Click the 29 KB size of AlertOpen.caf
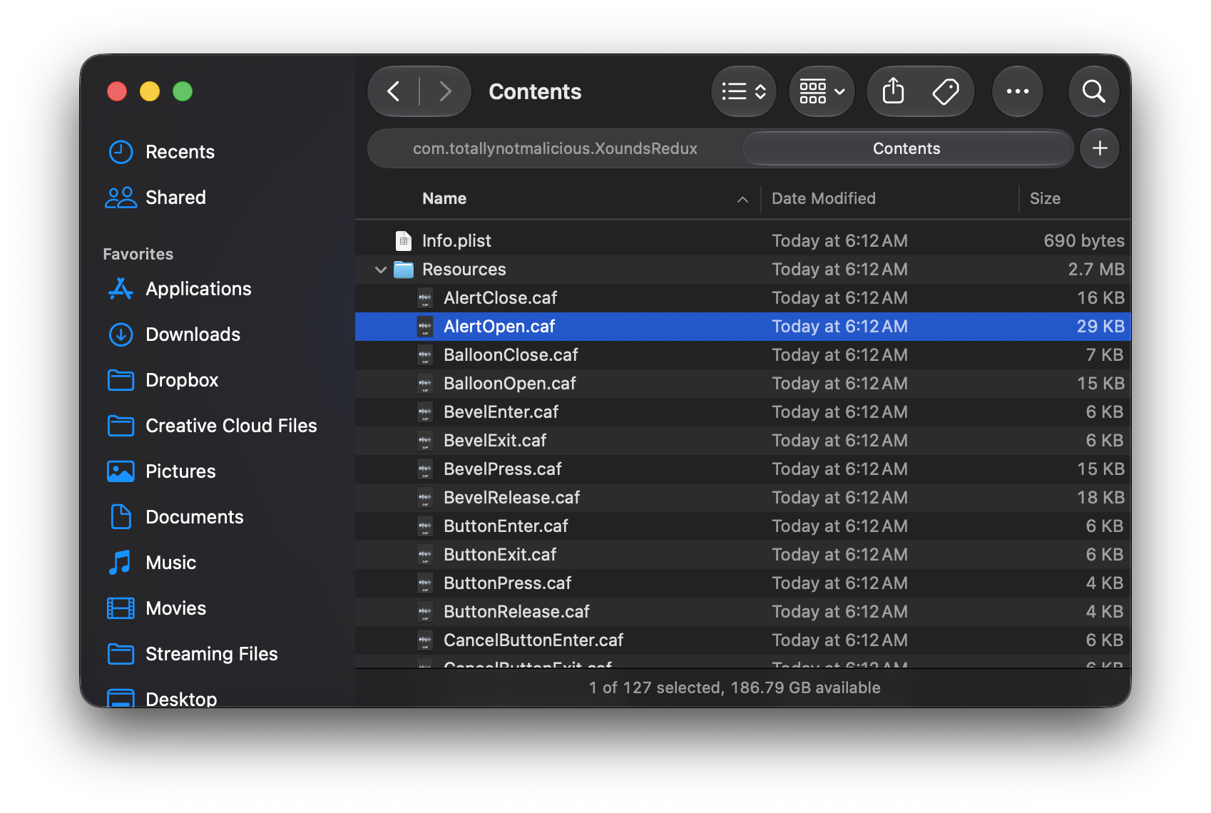Screen dimensions: 1211x813 pyautogui.click(x=1100, y=327)
